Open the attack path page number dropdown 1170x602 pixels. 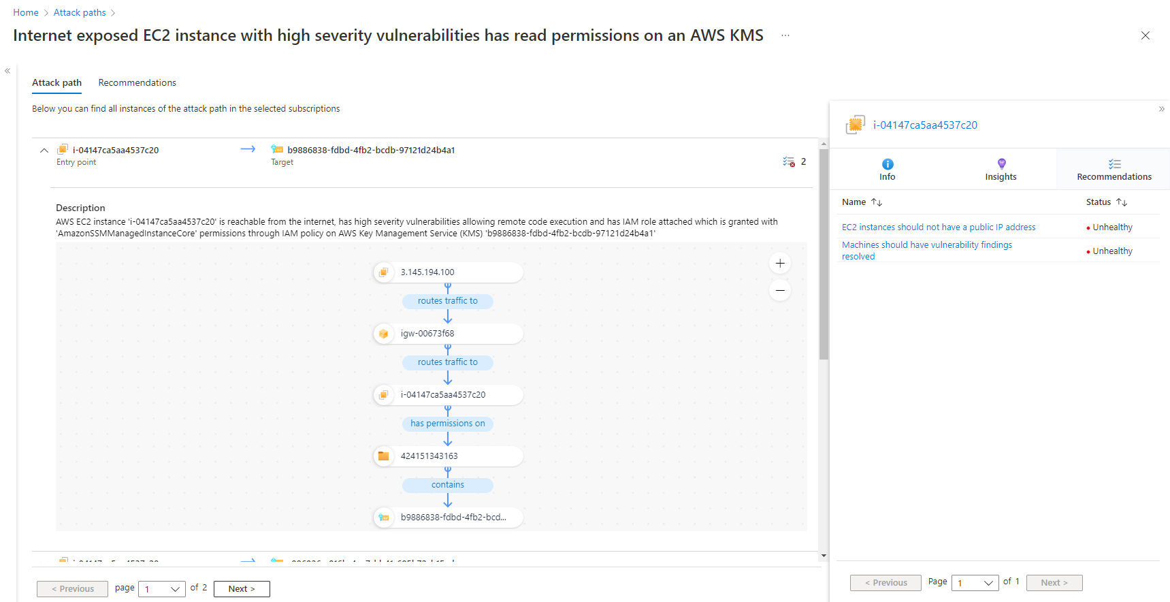(162, 589)
